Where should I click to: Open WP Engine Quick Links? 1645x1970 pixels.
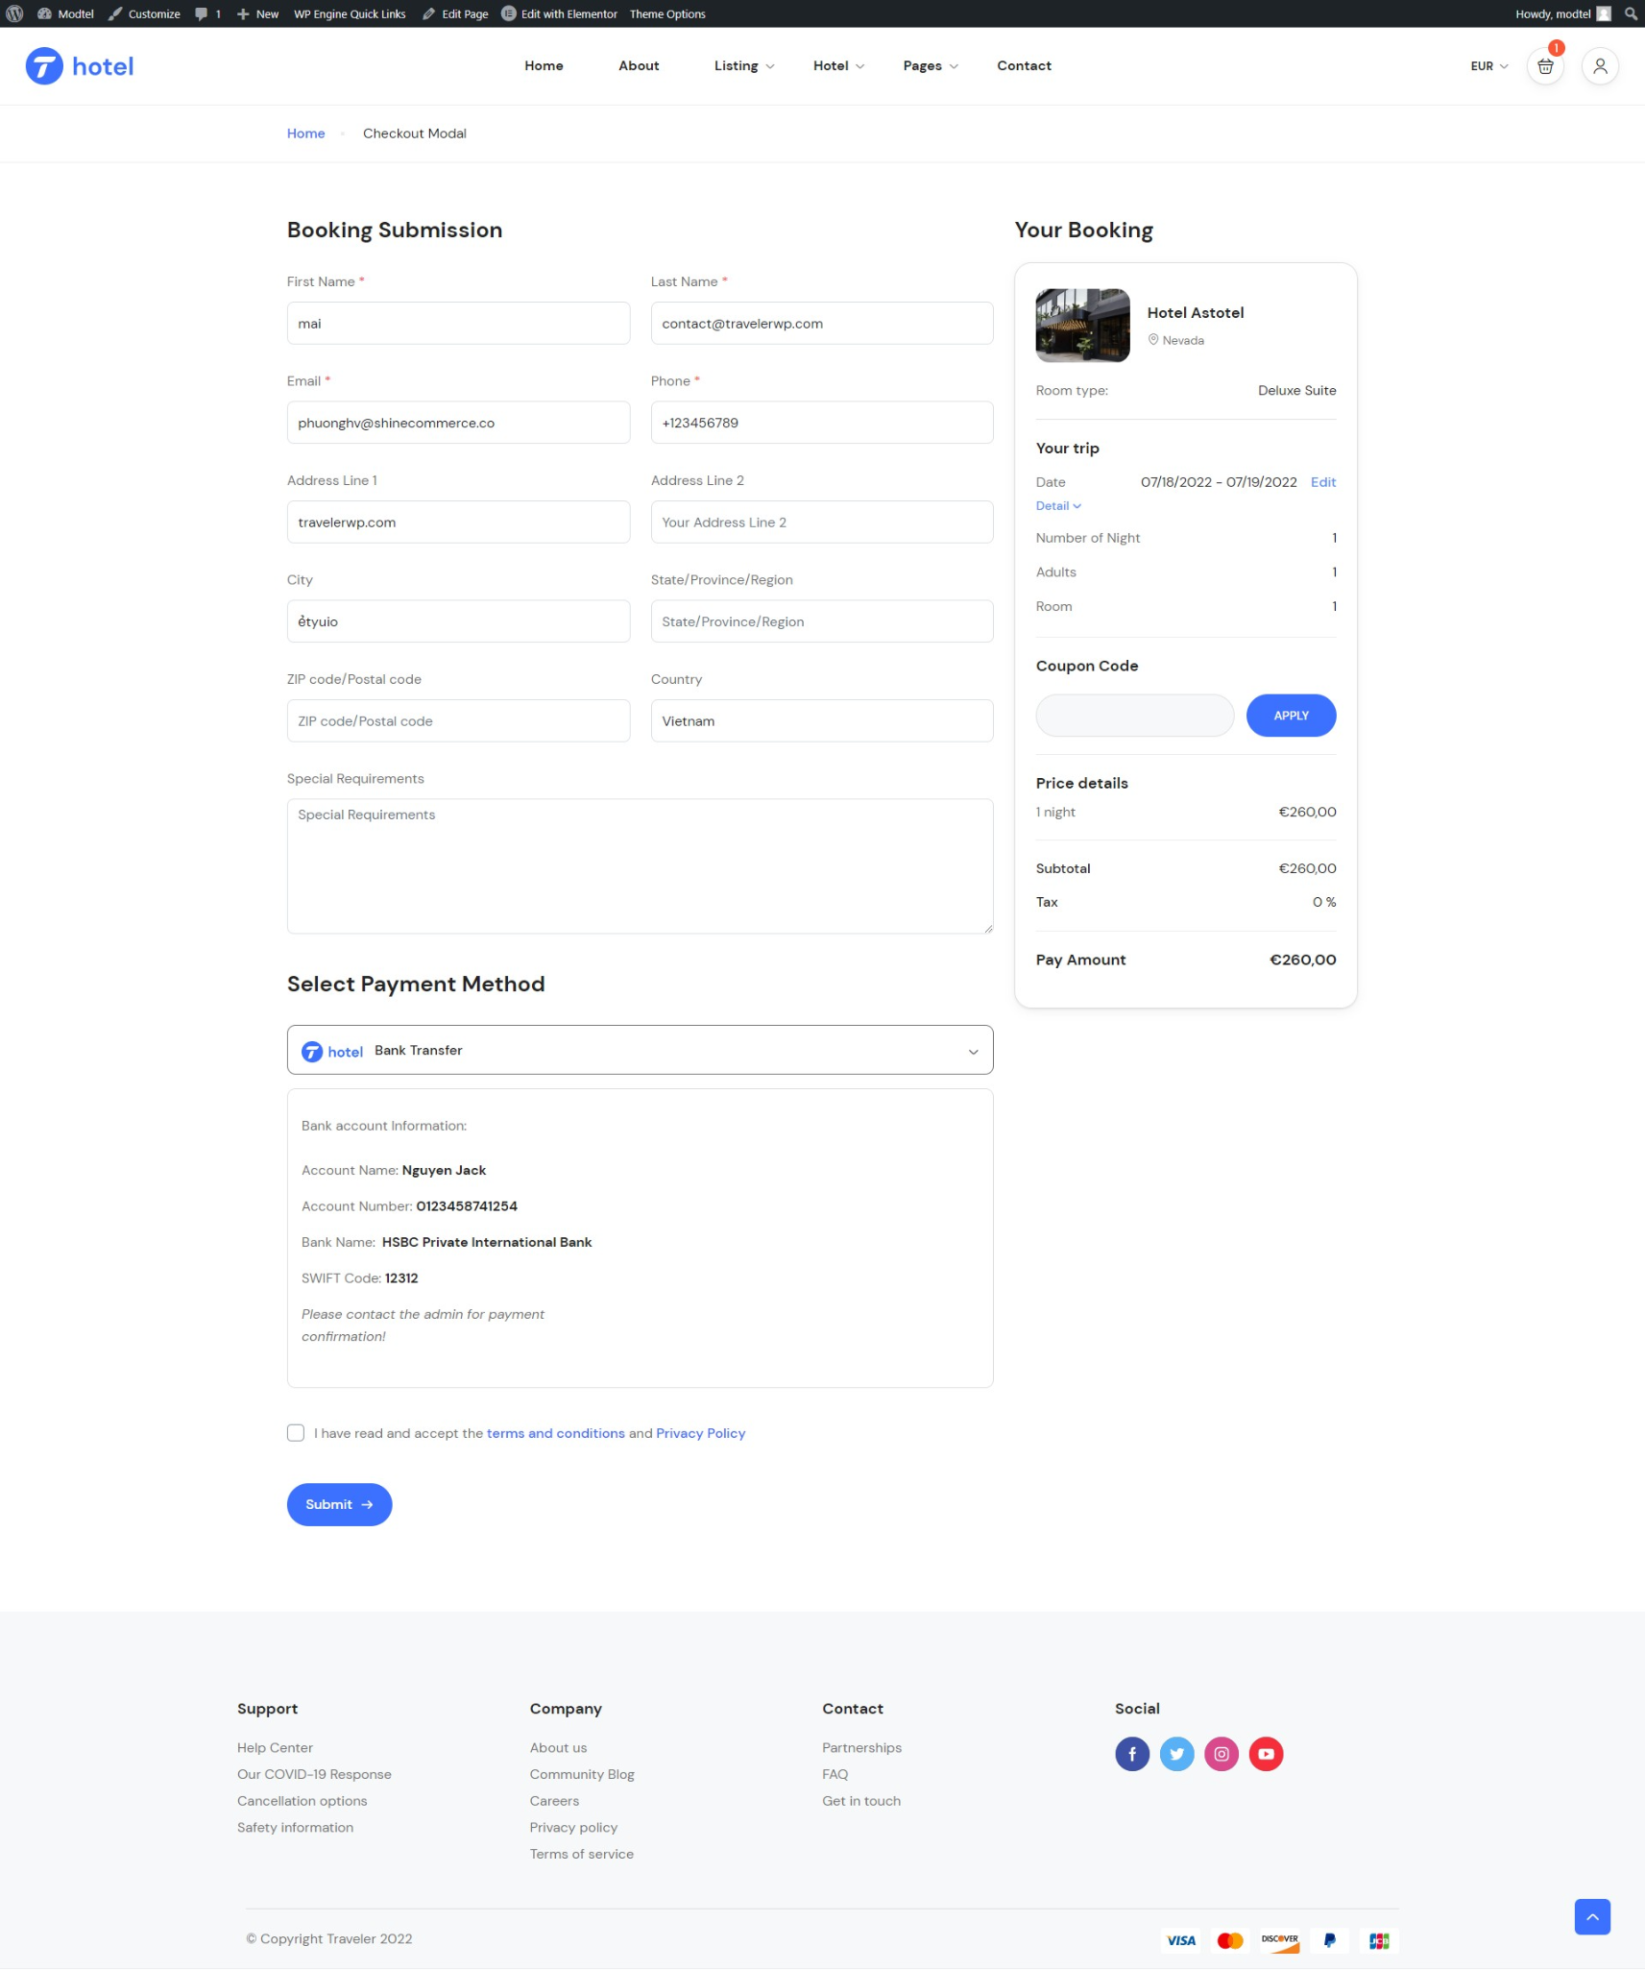tap(350, 13)
